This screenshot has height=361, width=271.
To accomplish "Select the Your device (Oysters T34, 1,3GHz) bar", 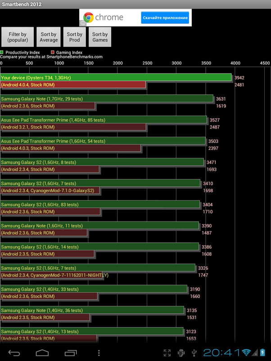I will pyautogui.click(x=116, y=78).
